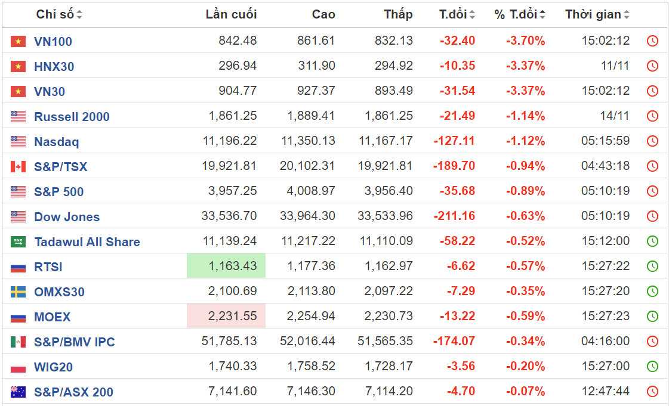
Task: Click the red clock icon for VN100
Action: click(652, 41)
